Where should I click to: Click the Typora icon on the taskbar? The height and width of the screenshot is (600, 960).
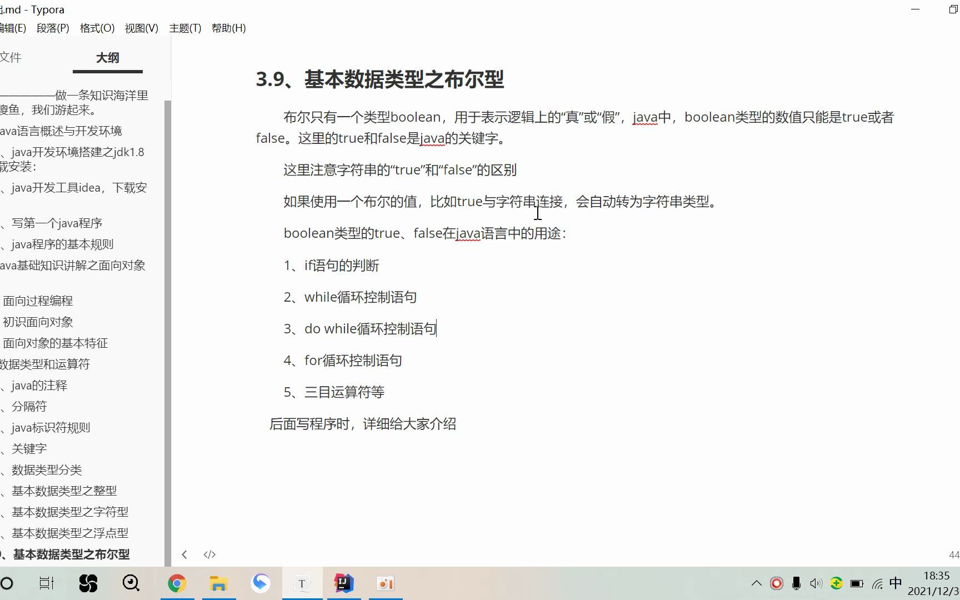point(302,583)
